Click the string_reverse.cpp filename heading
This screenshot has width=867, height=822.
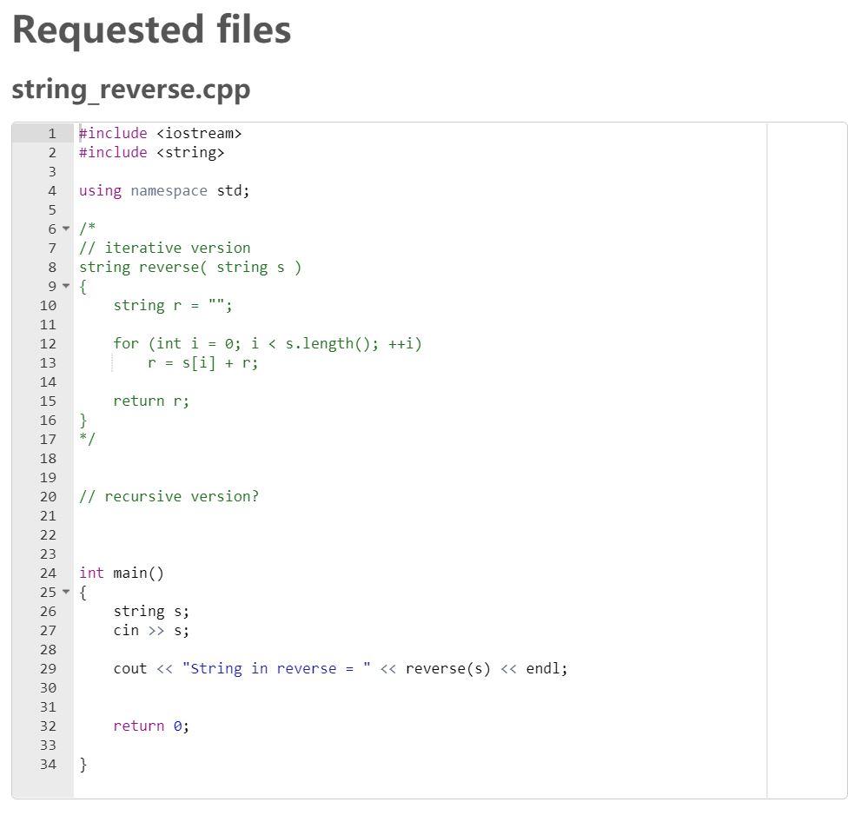point(130,89)
